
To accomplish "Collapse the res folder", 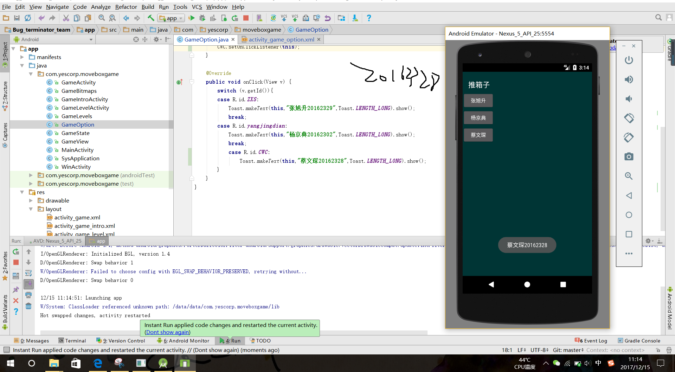I will 22,192.
